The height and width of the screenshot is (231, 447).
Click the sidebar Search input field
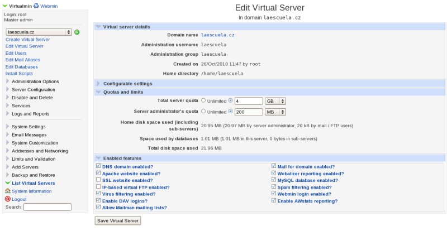click(47, 207)
